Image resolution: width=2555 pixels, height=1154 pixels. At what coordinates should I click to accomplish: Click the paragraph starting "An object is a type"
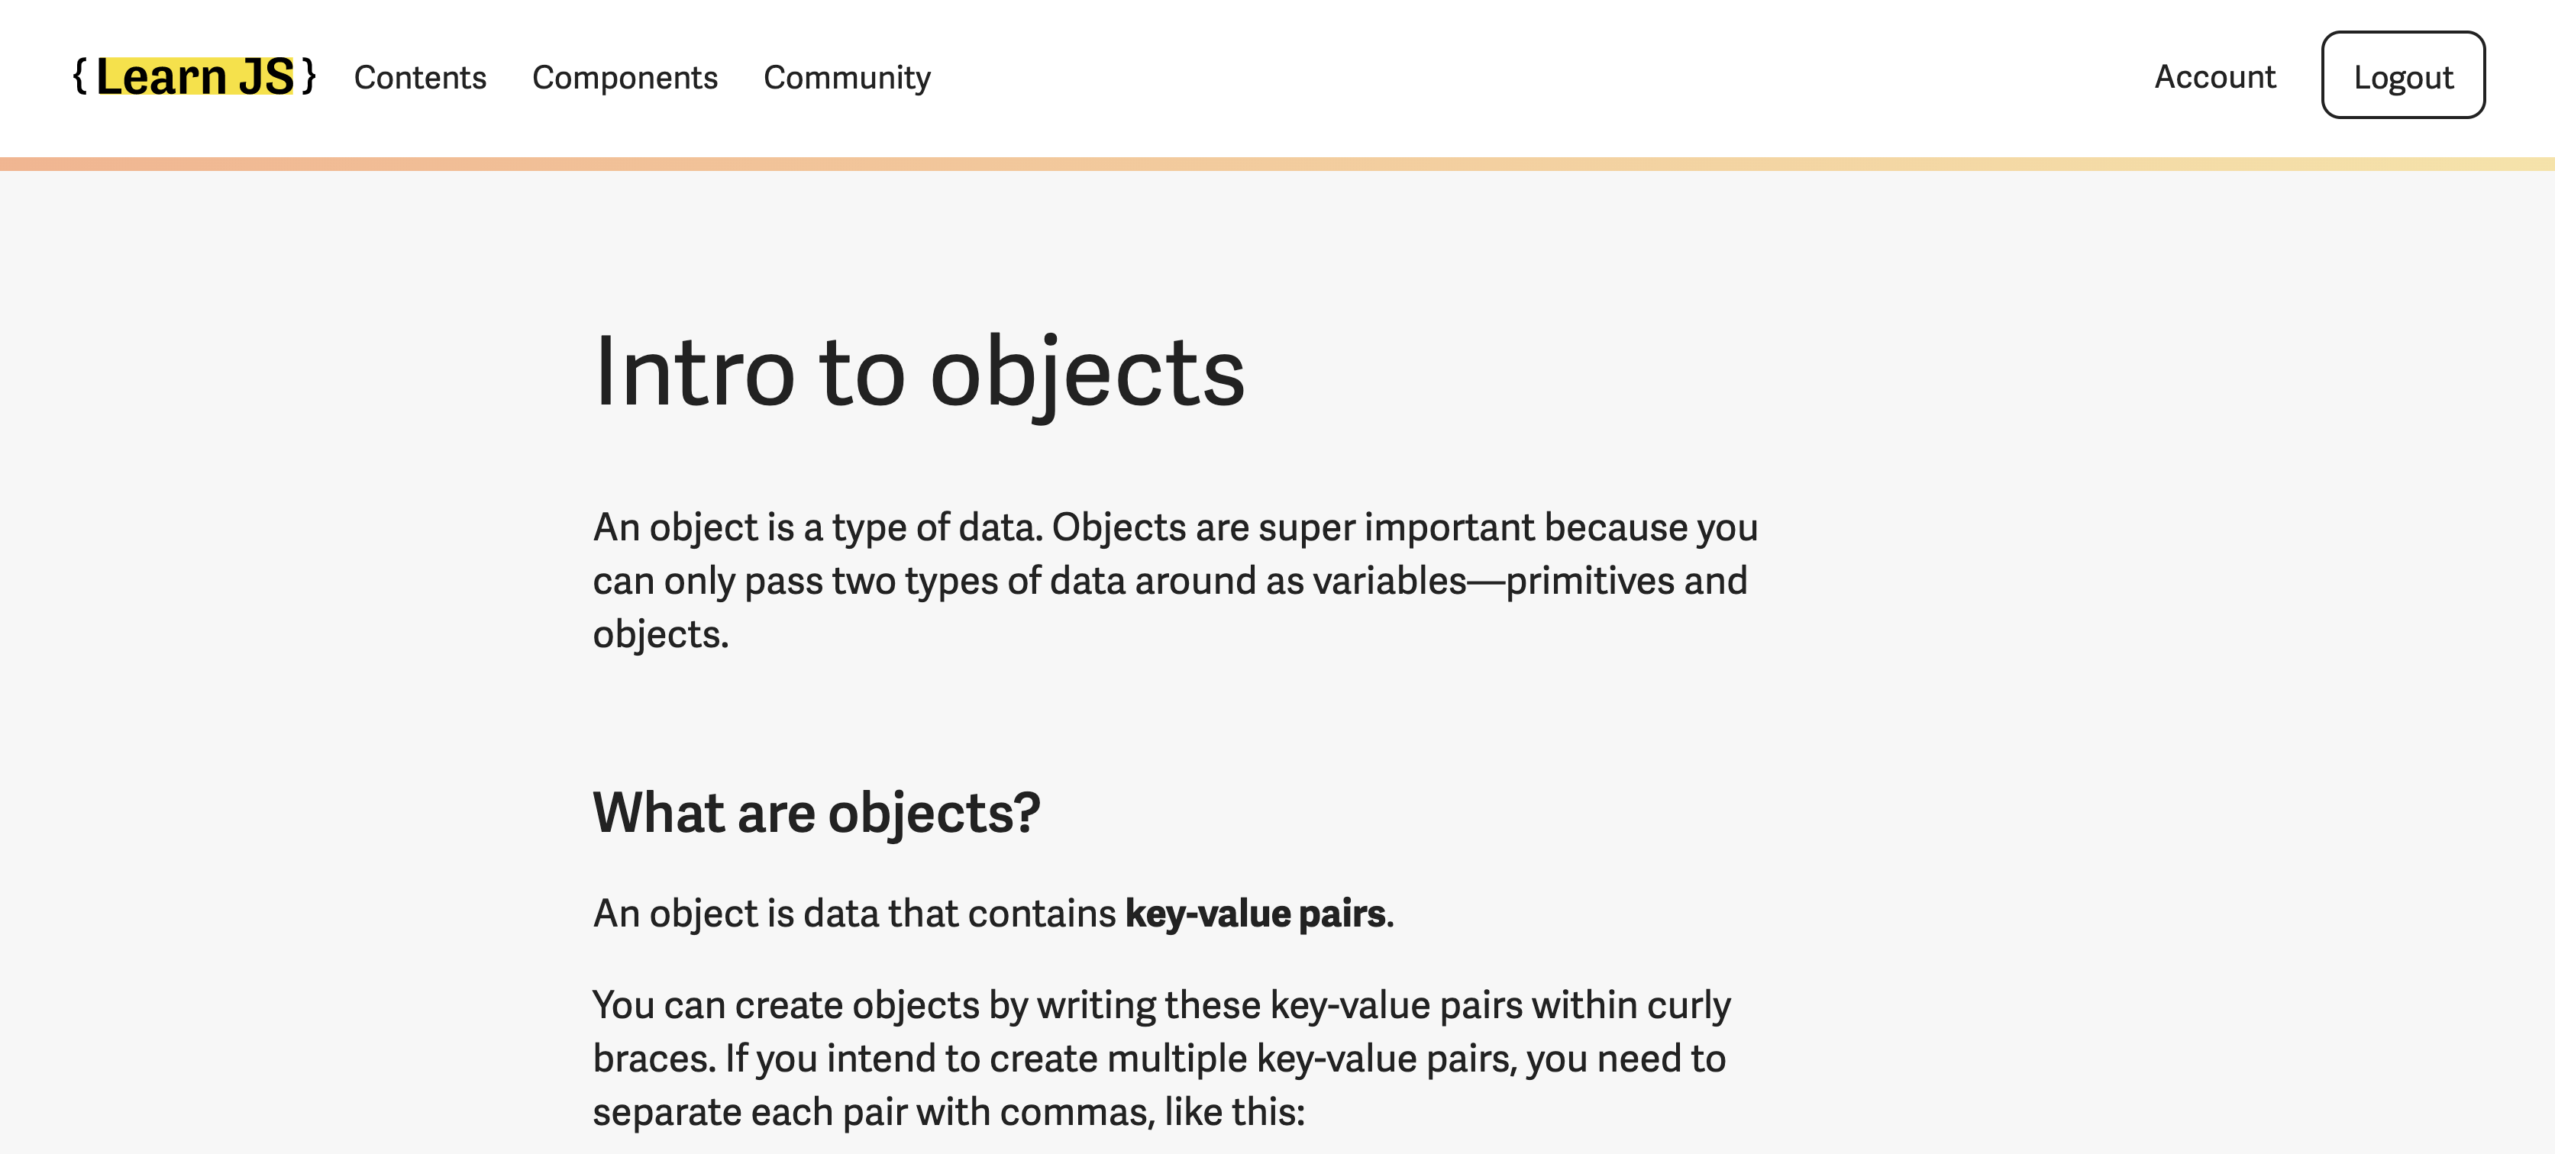pos(1174,580)
